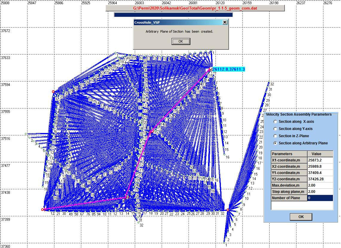The height and width of the screenshot is (248, 341).
Task: Edit the Step along plane value
Action: [320, 192]
